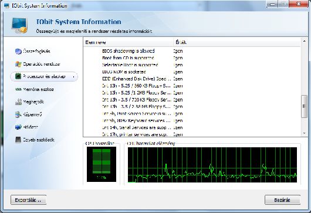Open the Egyéb eszközök devices icon
Screen dimensions: 311x213
(x=18, y=140)
